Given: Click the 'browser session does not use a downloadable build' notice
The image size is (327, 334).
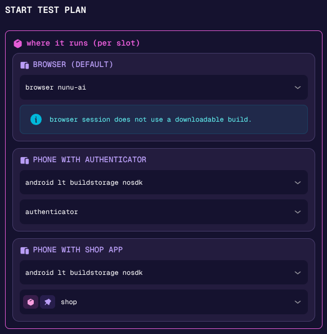Looking at the screenshot, I should pyautogui.click(x=164, y=119).
